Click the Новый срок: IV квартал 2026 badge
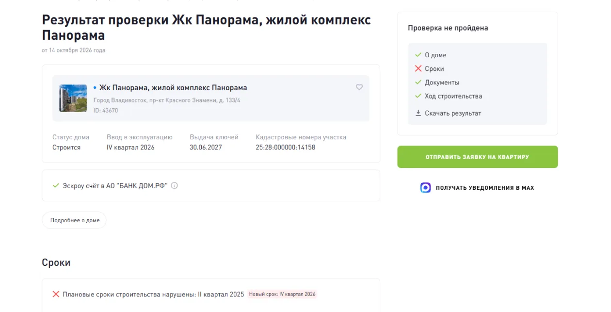This screenshot has width=611, height=312. [x=282, y=294]
